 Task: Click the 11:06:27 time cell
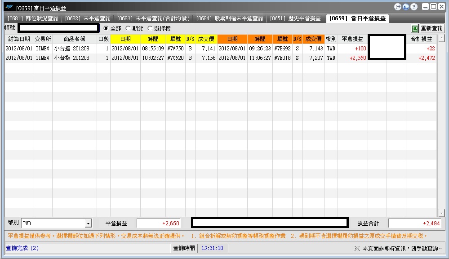click(260, 58)
